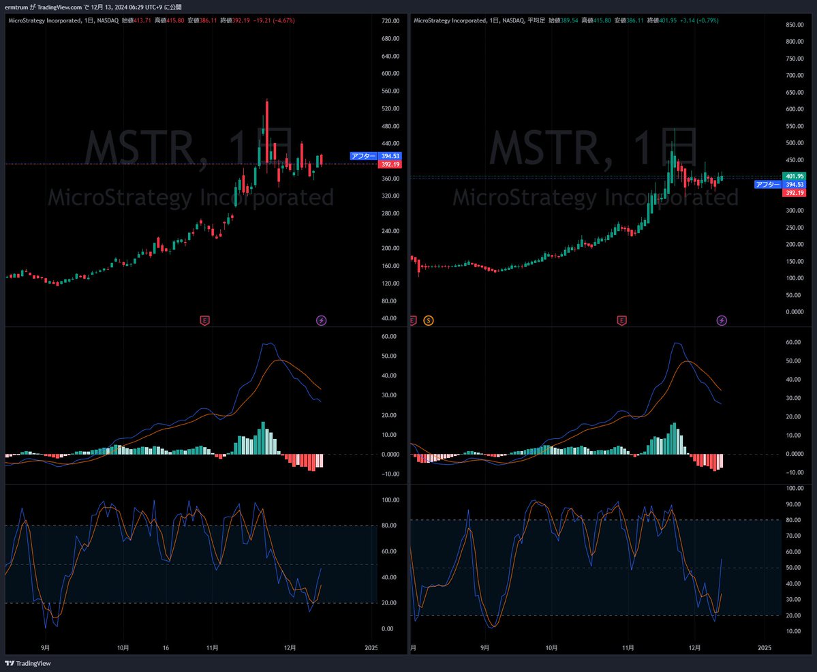Click the -19.21 (-4.67%) change value
This screenshot has width=817, height=672.
[x=274, y=21]
